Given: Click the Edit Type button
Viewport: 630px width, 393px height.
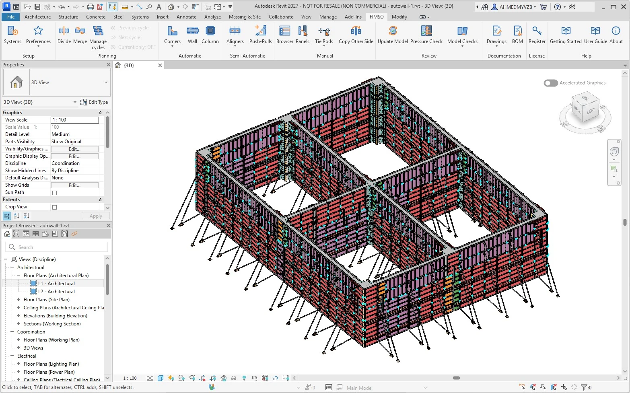Looking at the screenshot, I should point(94,102).
